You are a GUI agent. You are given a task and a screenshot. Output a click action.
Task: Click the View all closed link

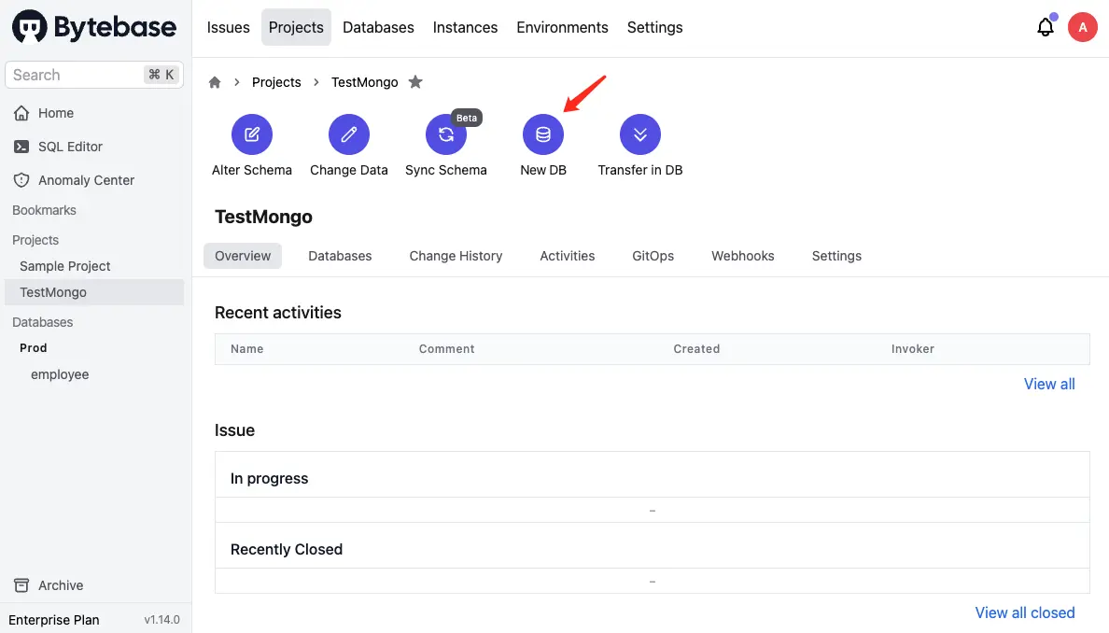1025,612
